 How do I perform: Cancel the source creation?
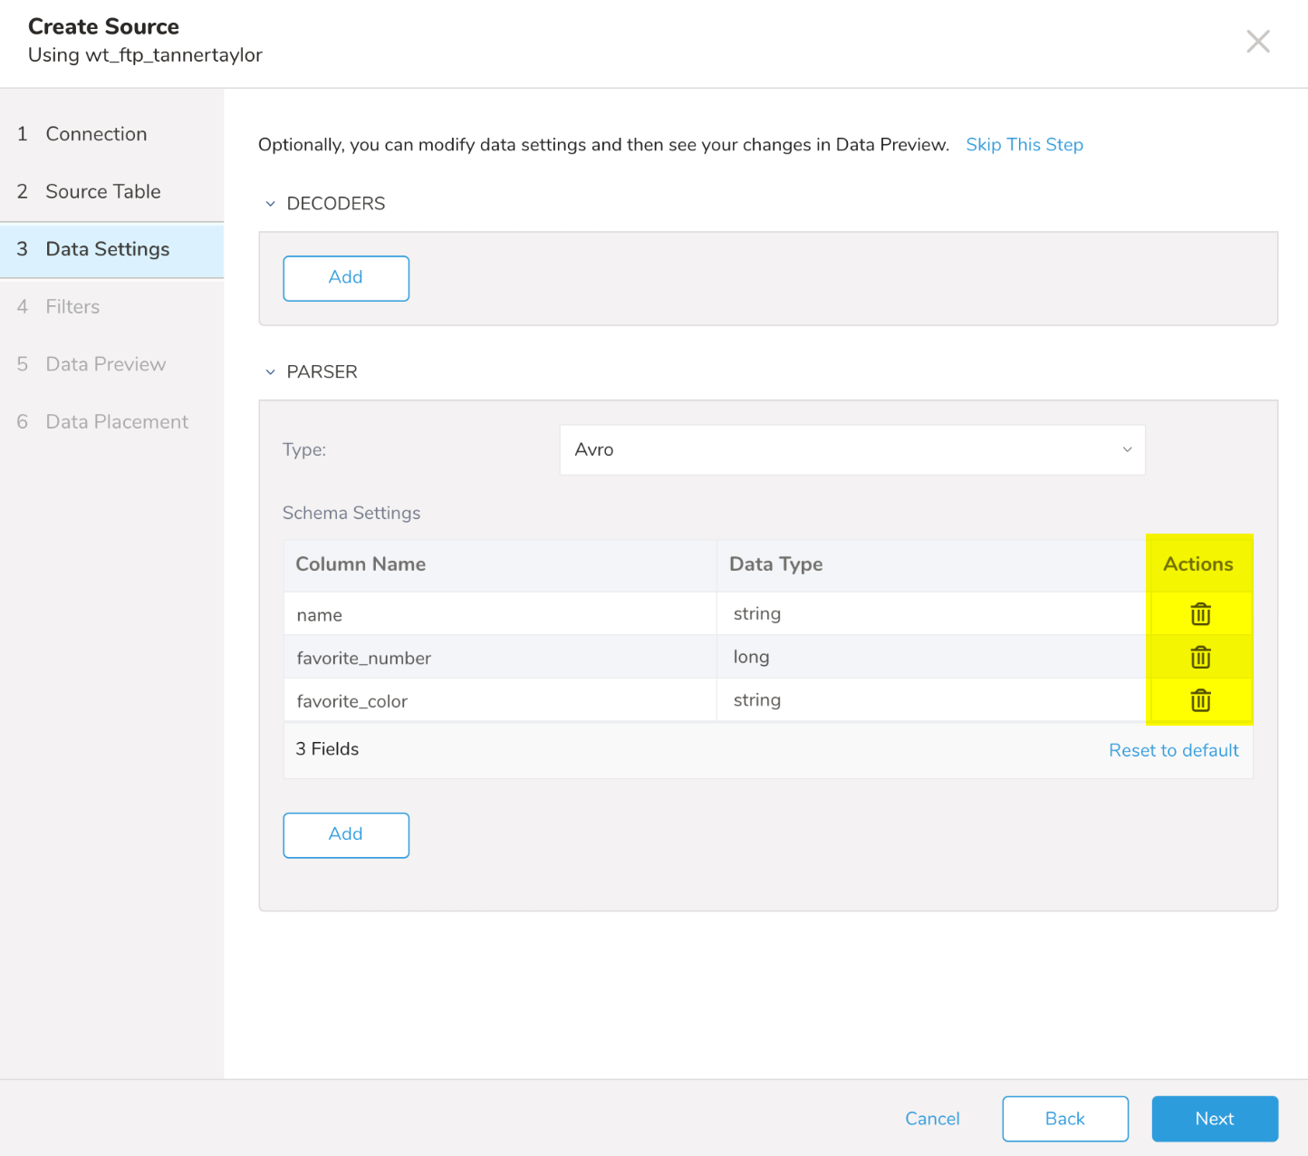932,1119
